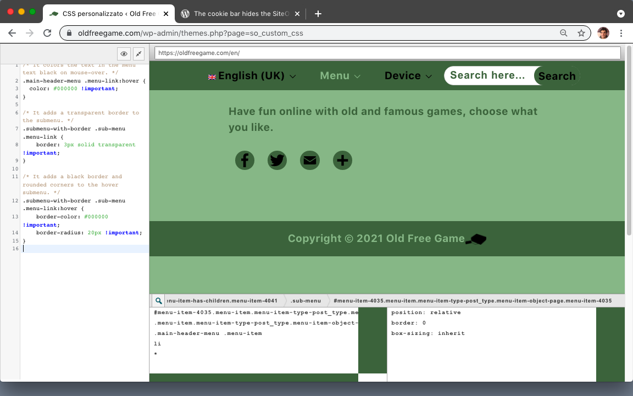Click the Search here input field
Viewport: 633px width, 396px height.
489,75
